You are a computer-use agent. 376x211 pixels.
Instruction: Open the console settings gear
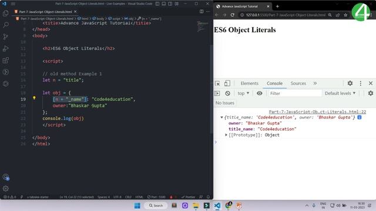click(x=371, y=93)
